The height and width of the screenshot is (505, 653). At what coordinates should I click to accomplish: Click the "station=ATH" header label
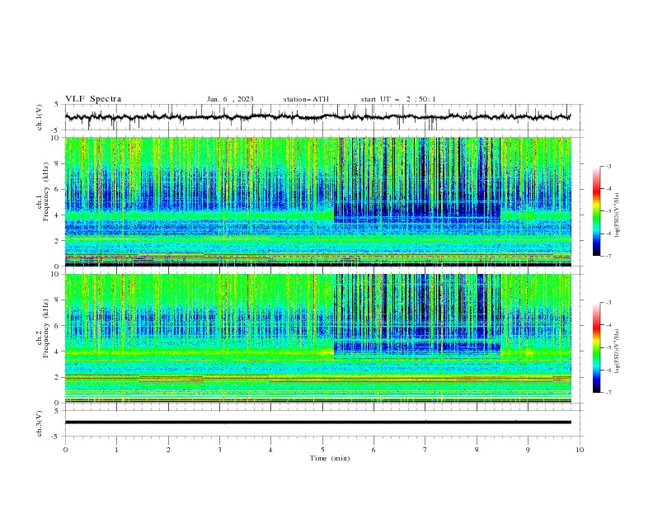tap(306, 99)
